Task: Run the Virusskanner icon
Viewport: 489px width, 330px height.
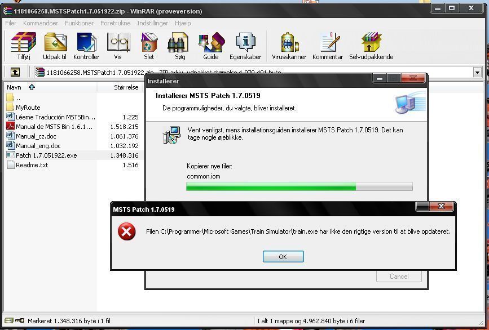Action: coord(289,42)
